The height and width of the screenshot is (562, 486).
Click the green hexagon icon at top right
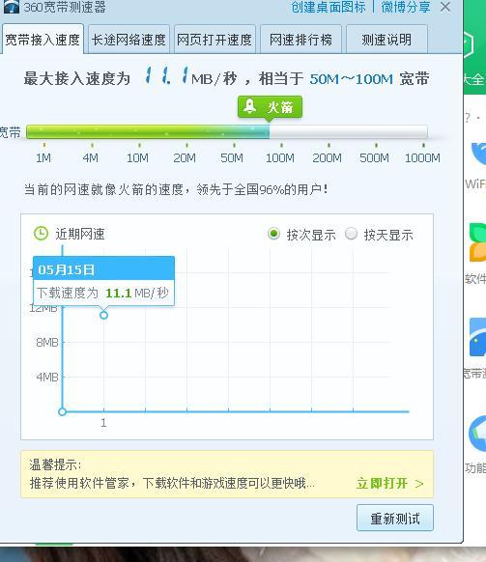click(469, 44)
